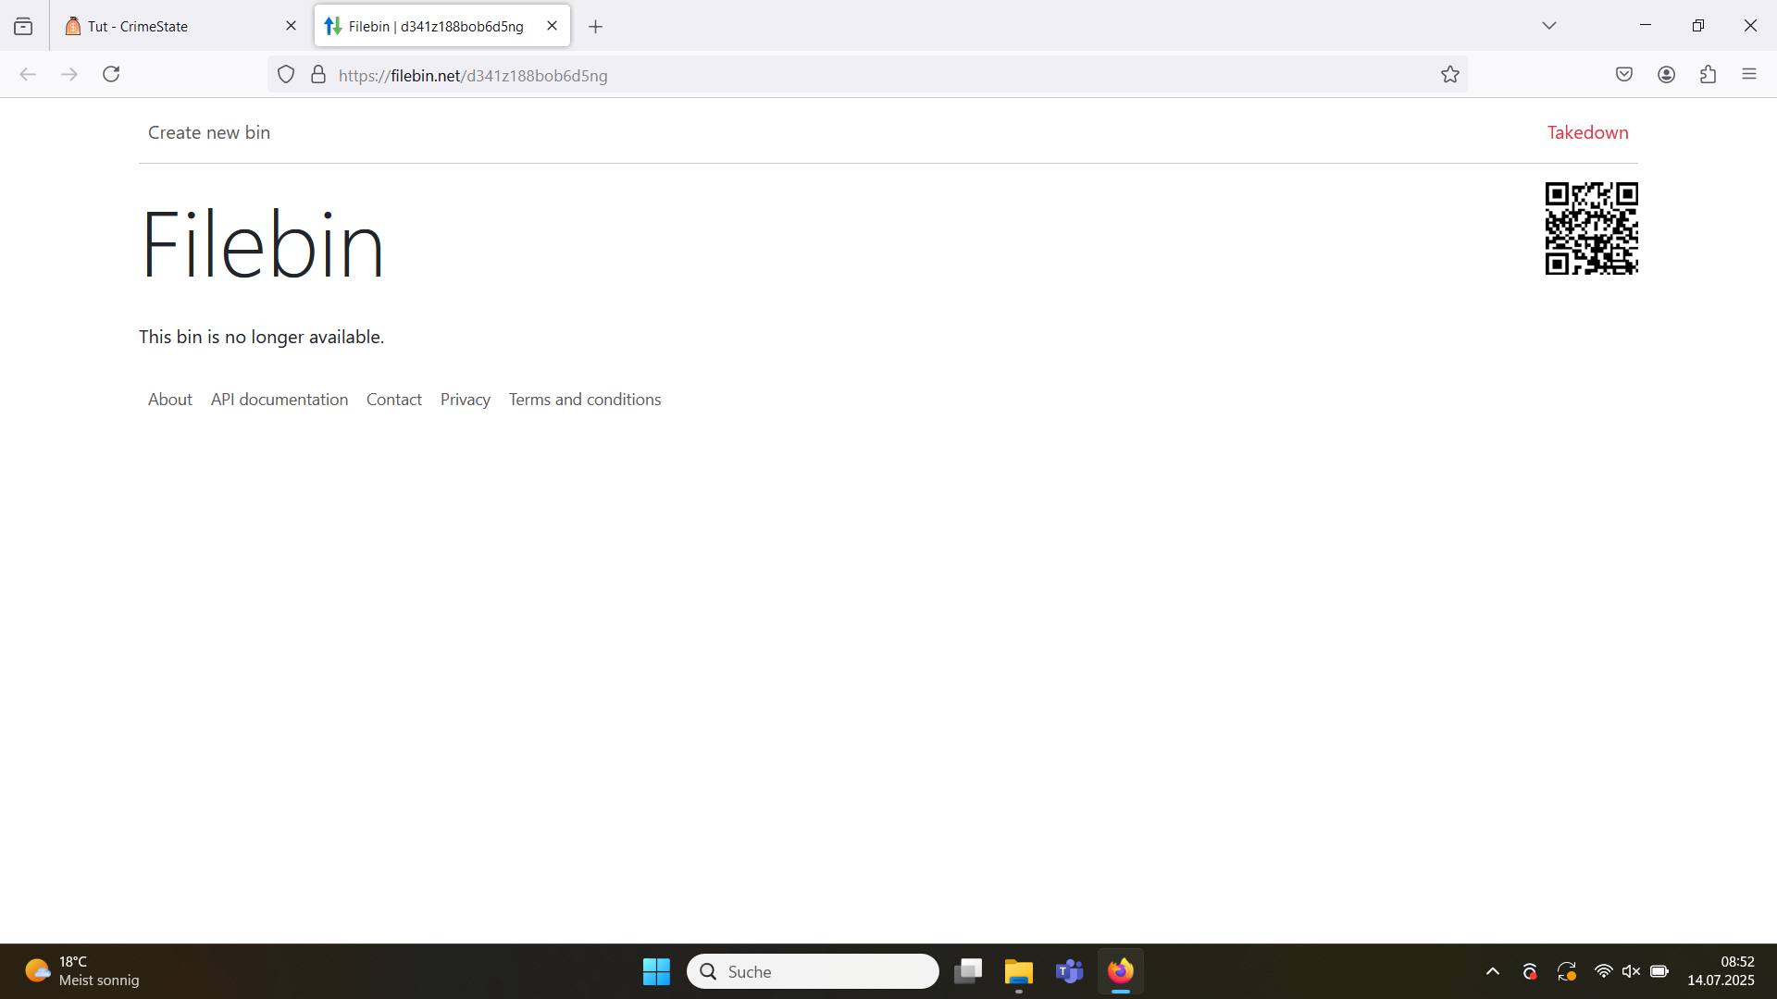This screenshot has width=1777, height=999.
Task: Open the Create new bin link
Action: 209,132
